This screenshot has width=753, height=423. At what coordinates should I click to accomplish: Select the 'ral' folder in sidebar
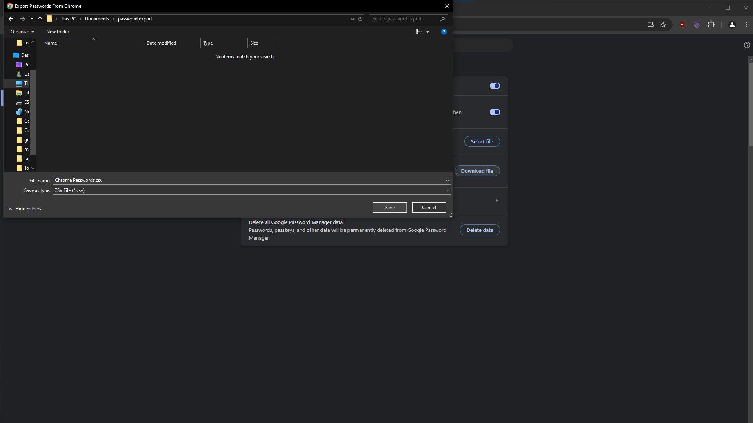pos(23,159)
